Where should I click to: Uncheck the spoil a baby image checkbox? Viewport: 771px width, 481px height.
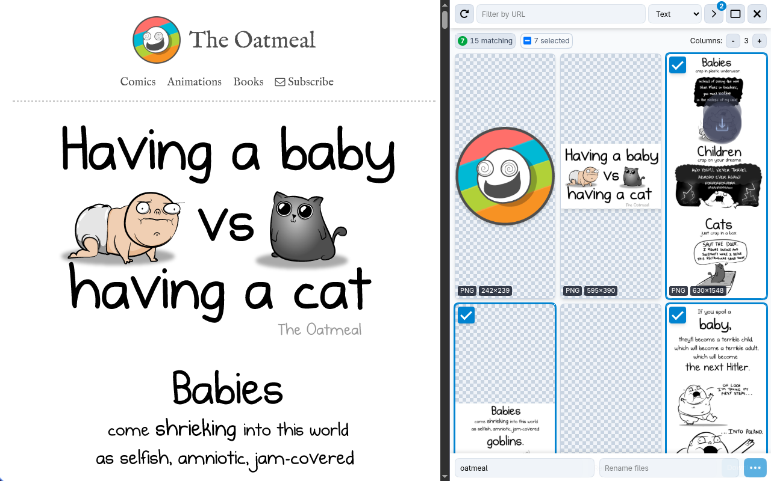point(678,315)
